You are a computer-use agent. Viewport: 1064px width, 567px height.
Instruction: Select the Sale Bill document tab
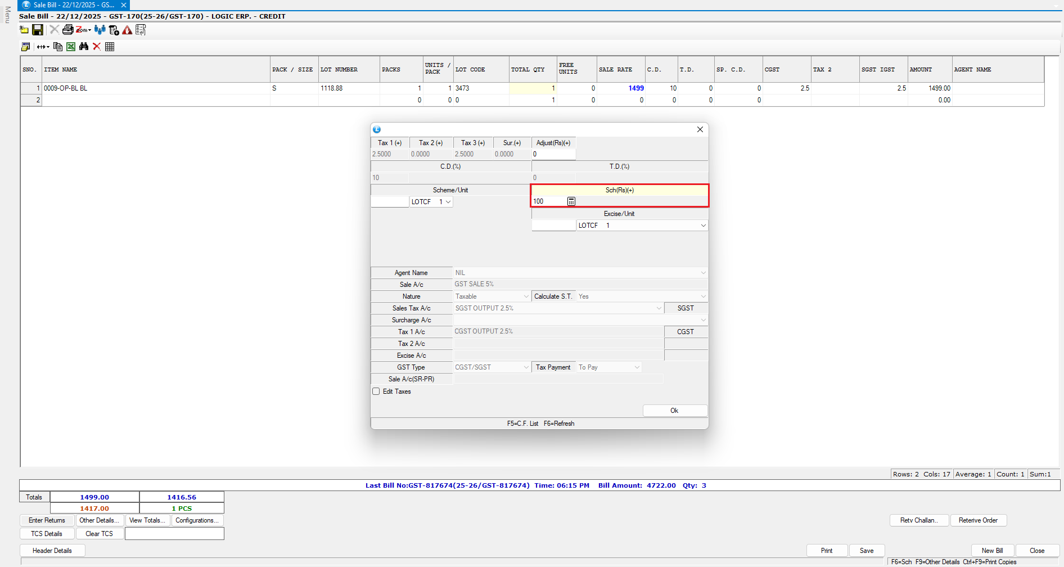[x=73, y=5]
